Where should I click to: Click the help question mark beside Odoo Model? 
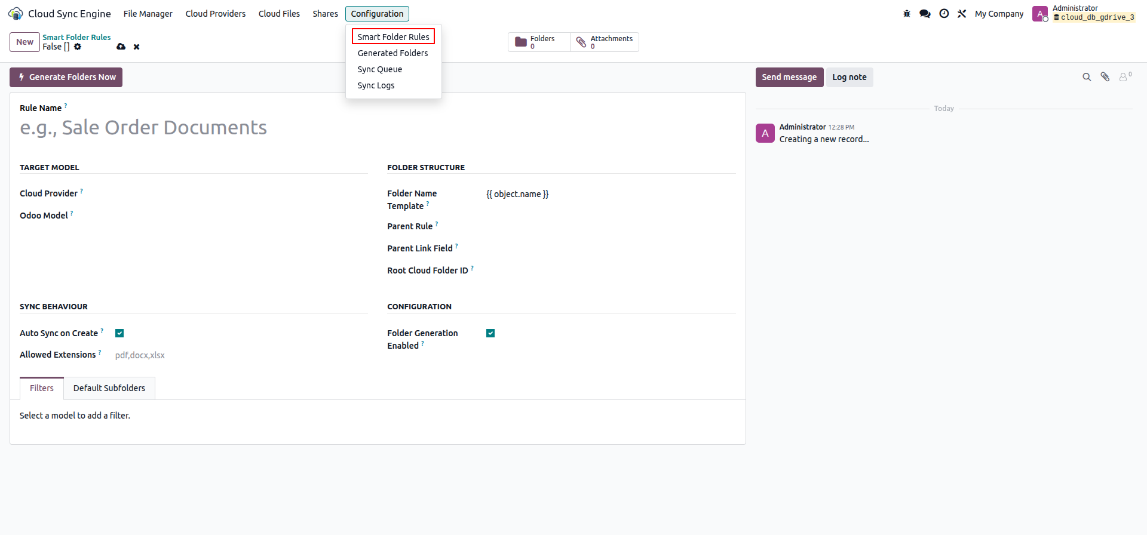pyautogui.click(x=72, y=213)
